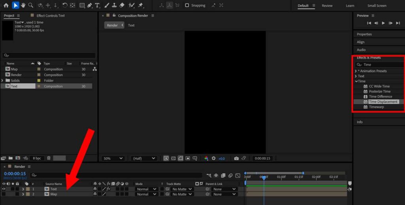The width and height of the screenshot is (405, 205).
Task: Toggle Region of Interest in viewer
Action: click(x=188, y=158)
